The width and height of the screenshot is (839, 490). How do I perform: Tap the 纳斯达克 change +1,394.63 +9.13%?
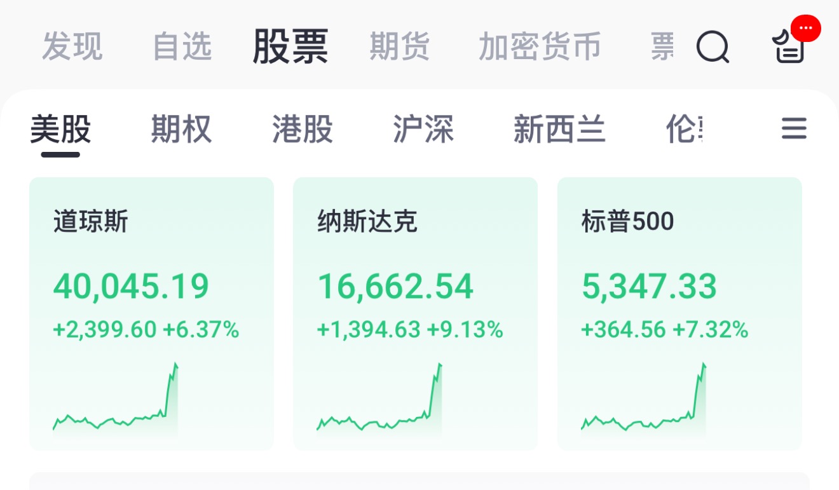click(410, 330)
